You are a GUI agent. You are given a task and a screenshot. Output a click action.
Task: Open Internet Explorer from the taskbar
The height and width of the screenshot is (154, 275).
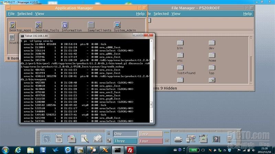pos(18,150)
